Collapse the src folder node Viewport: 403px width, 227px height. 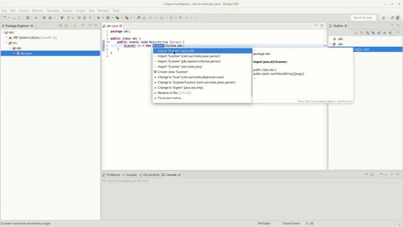(x=7, y=43)
